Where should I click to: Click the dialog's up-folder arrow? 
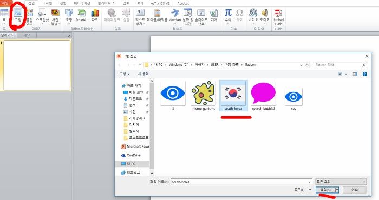tap(140, 65)
